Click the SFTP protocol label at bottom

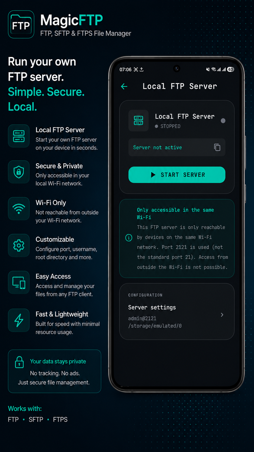pyautogui.click(x=36, y=420)
